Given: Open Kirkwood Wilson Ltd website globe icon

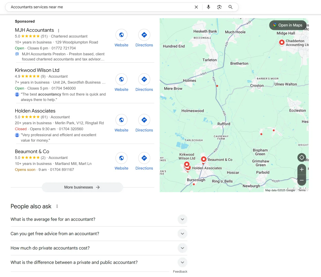Looking at the screenshot, I should pyautogui.click(x=121, y=79).
